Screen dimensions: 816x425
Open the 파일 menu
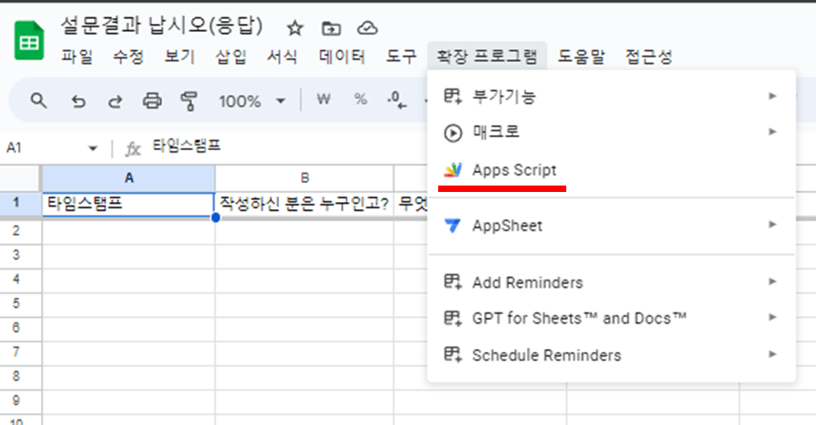(77, 56)
